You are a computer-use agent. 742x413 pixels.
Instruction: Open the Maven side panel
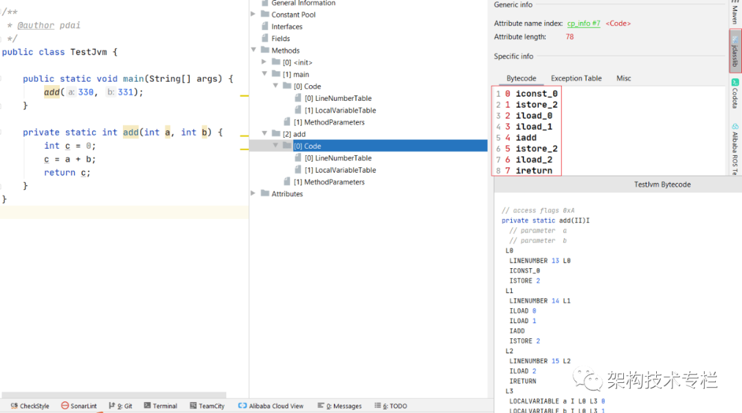(x=735, y=13)
